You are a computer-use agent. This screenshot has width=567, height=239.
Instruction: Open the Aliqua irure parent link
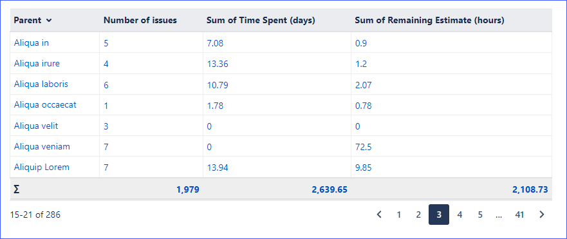click(x=37, y=63)
